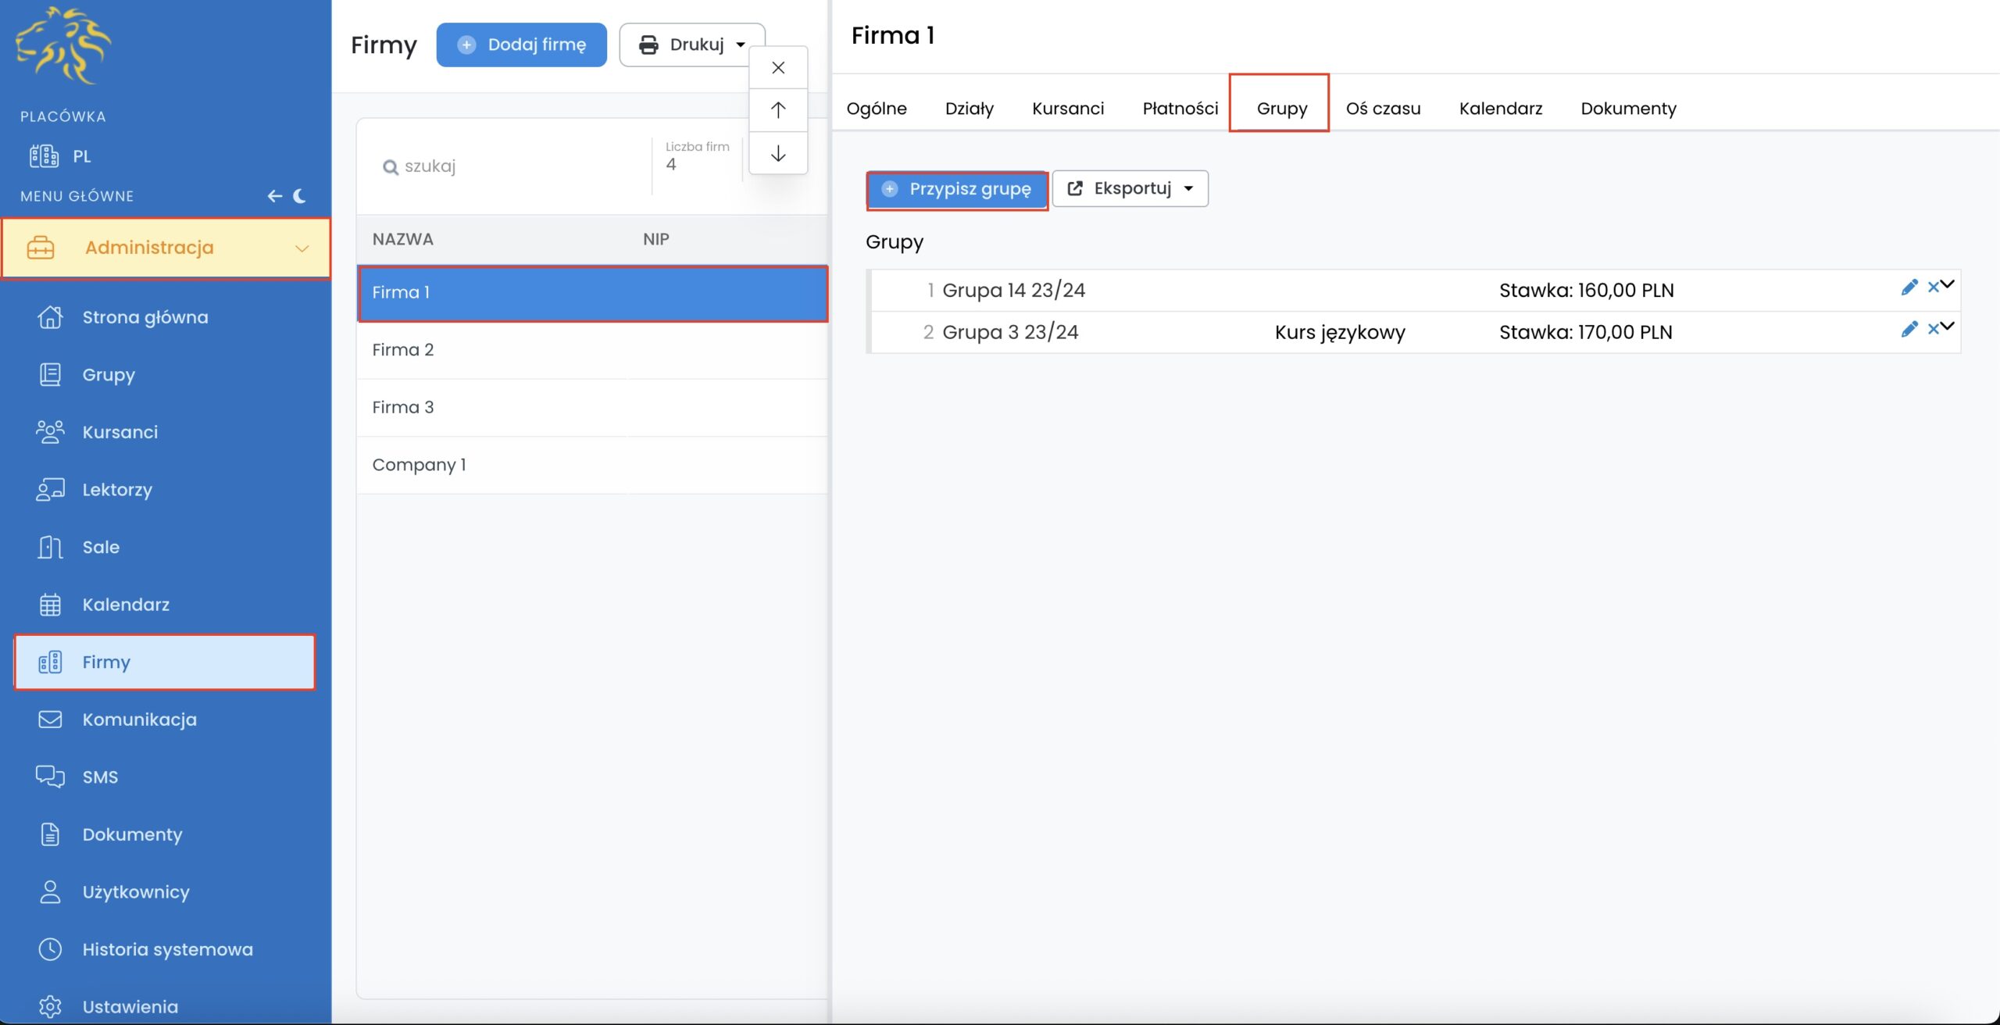Go to previous company with the up arrow

coord(777,110)
